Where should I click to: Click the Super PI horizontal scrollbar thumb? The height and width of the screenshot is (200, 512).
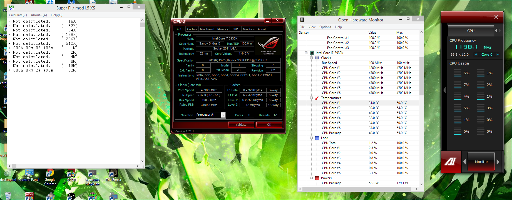14,166
